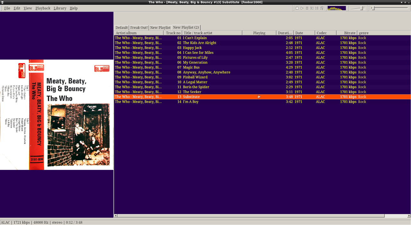
Task: Open the Help menu
Action: tap(74, 8)
